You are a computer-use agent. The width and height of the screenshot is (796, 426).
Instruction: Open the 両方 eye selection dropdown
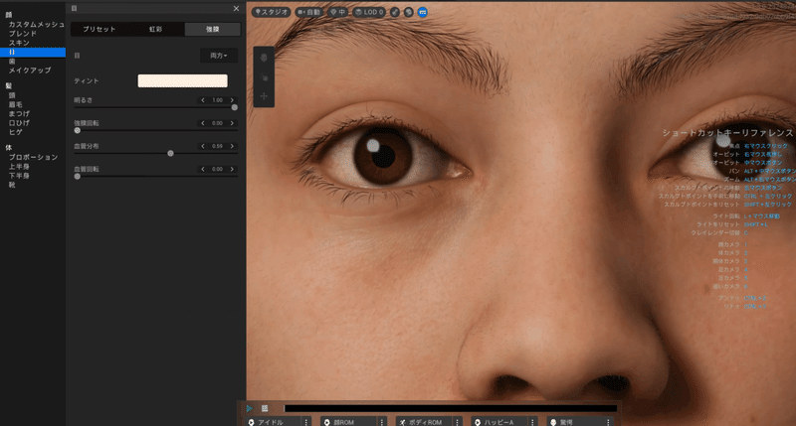click(x=219, y=56)
